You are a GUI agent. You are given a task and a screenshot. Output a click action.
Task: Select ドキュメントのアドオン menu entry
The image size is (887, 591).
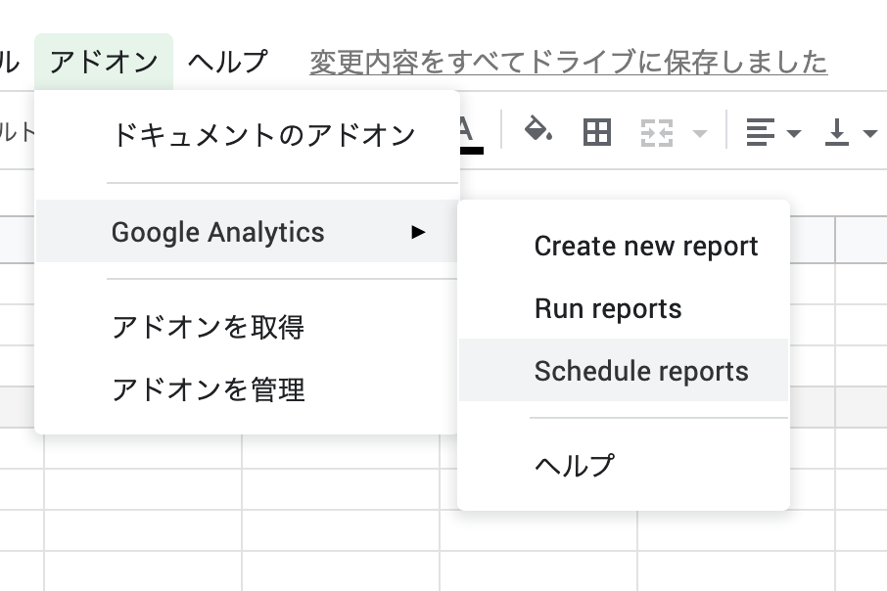pos(248,136)
